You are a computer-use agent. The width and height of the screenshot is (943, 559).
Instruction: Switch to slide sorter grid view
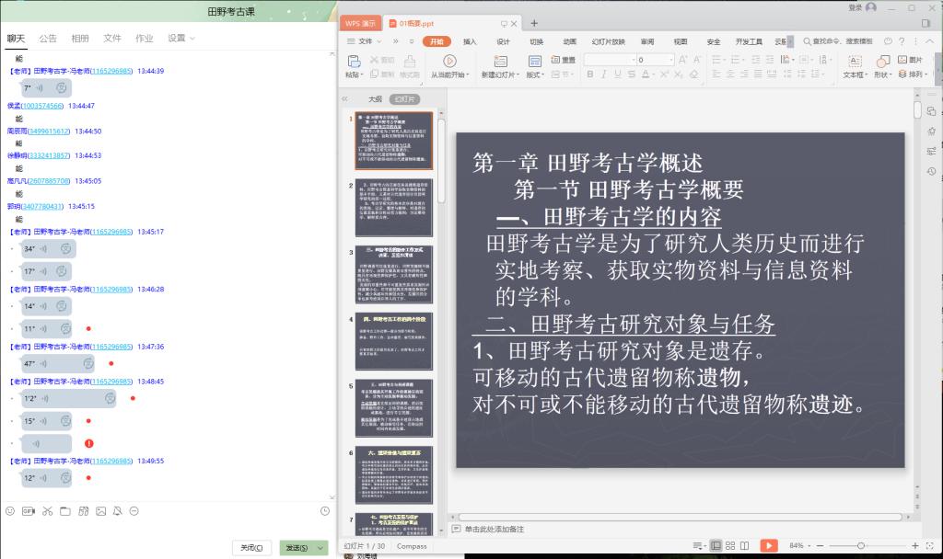pyautogui.click(x=732, y=545)
